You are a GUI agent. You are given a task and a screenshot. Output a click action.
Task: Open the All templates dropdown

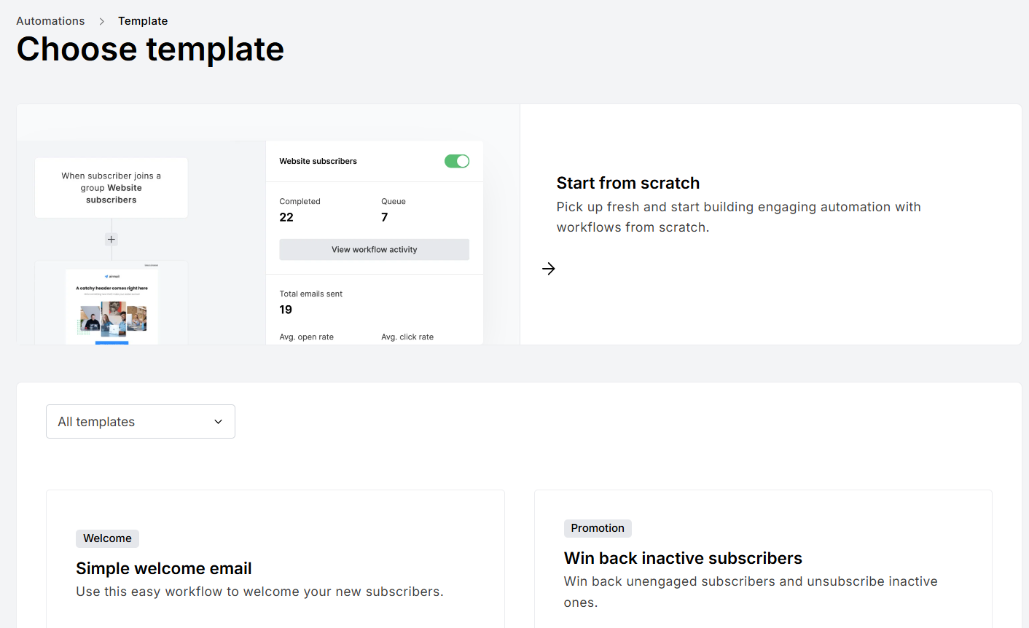pyautogui.click(x=141, y=422)
